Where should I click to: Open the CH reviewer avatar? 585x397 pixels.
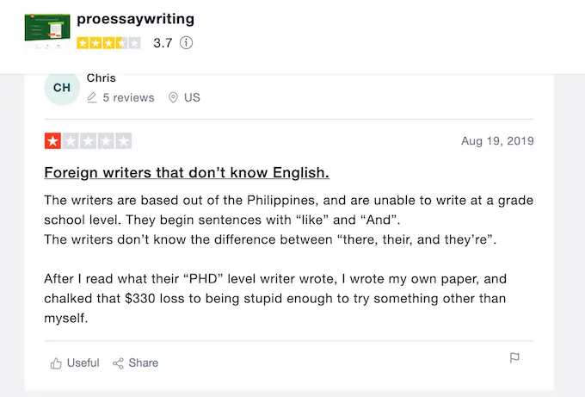(x=62, y=88)
